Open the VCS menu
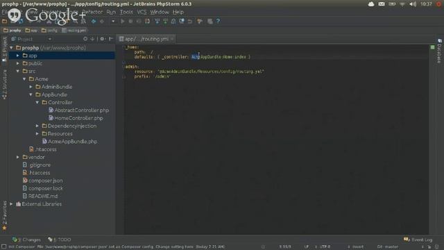 coord(142,12)
